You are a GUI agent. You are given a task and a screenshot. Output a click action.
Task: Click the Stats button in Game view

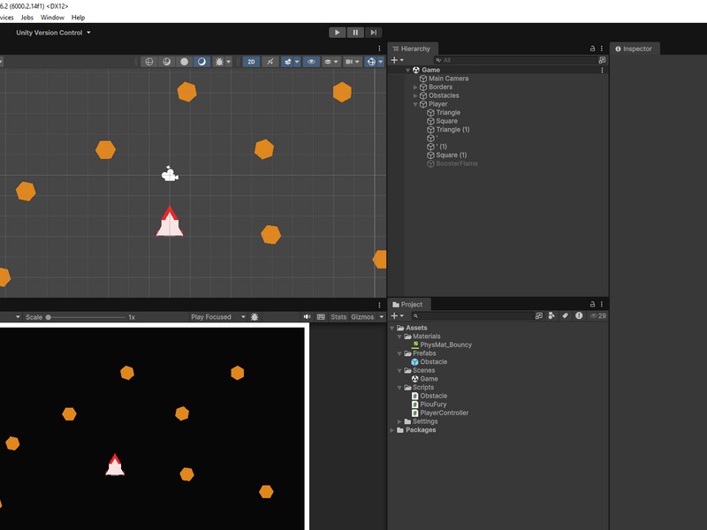338,317
